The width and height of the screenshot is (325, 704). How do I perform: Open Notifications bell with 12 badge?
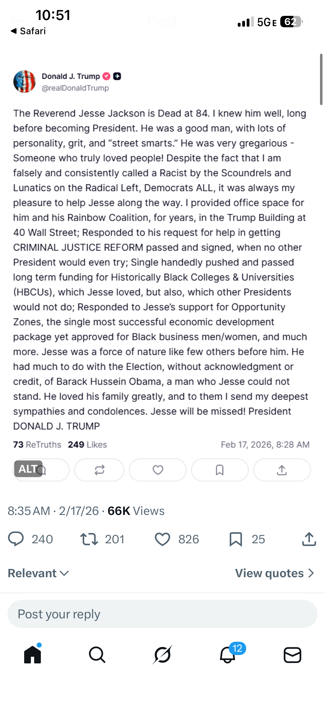coord(227,655)
